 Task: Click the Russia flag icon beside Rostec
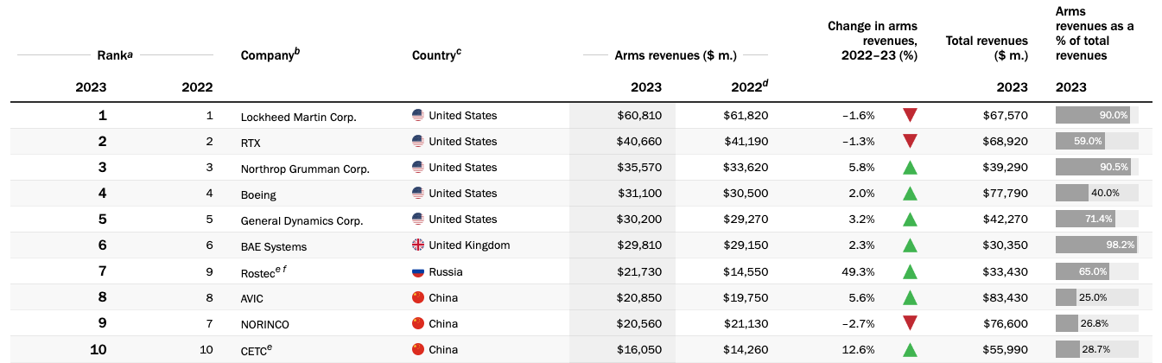[418, 271]
